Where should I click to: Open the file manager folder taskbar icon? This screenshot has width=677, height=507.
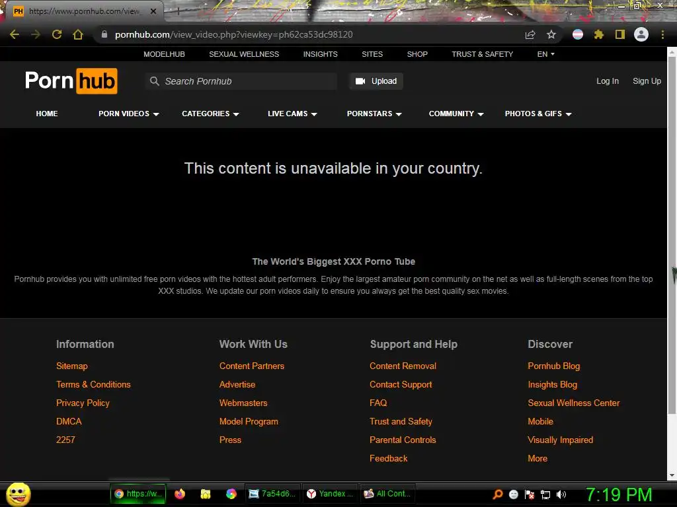point(206,494)
